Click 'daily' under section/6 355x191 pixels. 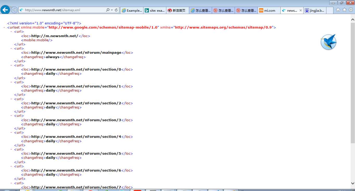tap(51, 174)
